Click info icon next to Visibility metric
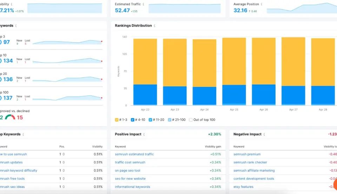The image size is (337, 194). [x=11, y=4]
